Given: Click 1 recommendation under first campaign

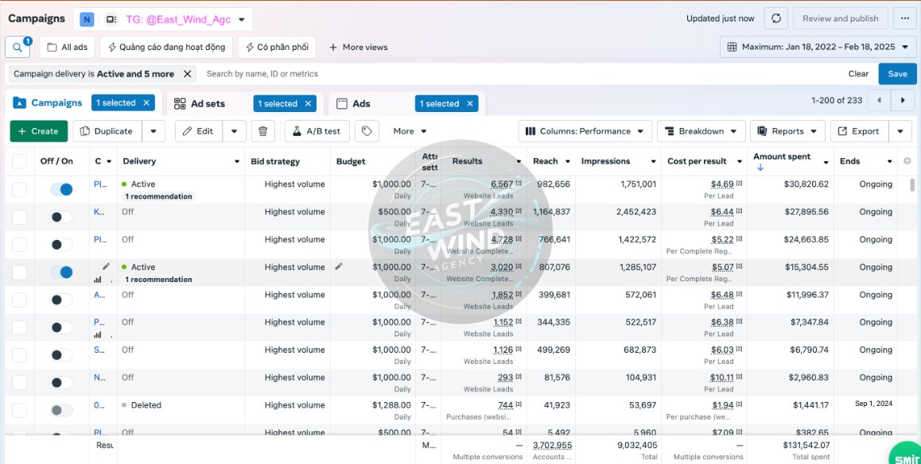Looking at the screenshot, I should tap(158, 196).
